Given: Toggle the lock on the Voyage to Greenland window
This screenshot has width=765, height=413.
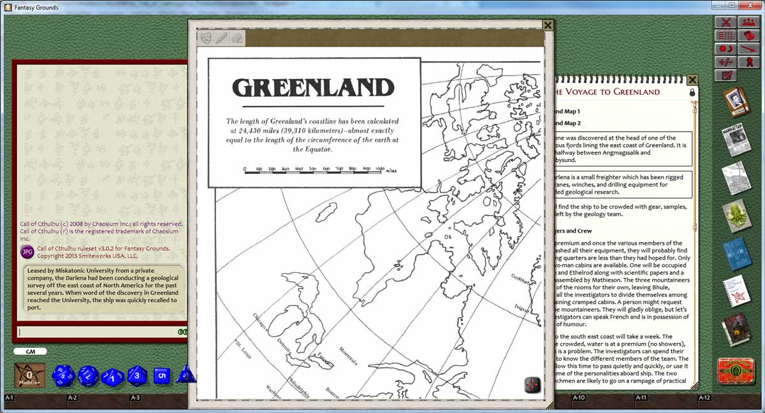Looking at the screenshot, I should (692, 92).
